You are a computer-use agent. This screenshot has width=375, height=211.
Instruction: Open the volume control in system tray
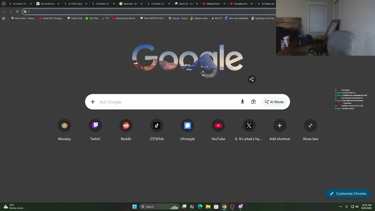(357, 207)
